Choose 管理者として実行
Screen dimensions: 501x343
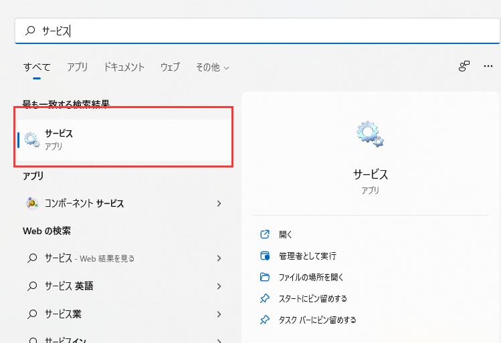point(308,256)
